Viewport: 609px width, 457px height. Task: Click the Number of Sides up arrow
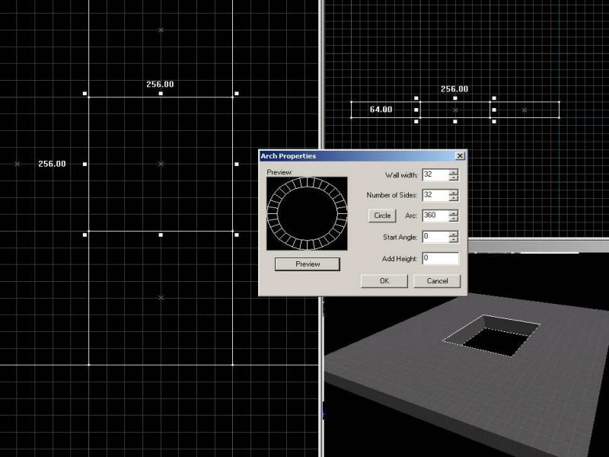click(454, 192)
